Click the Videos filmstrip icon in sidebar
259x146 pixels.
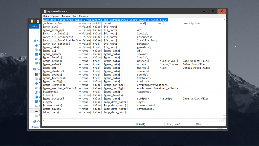tap(36, 74)
